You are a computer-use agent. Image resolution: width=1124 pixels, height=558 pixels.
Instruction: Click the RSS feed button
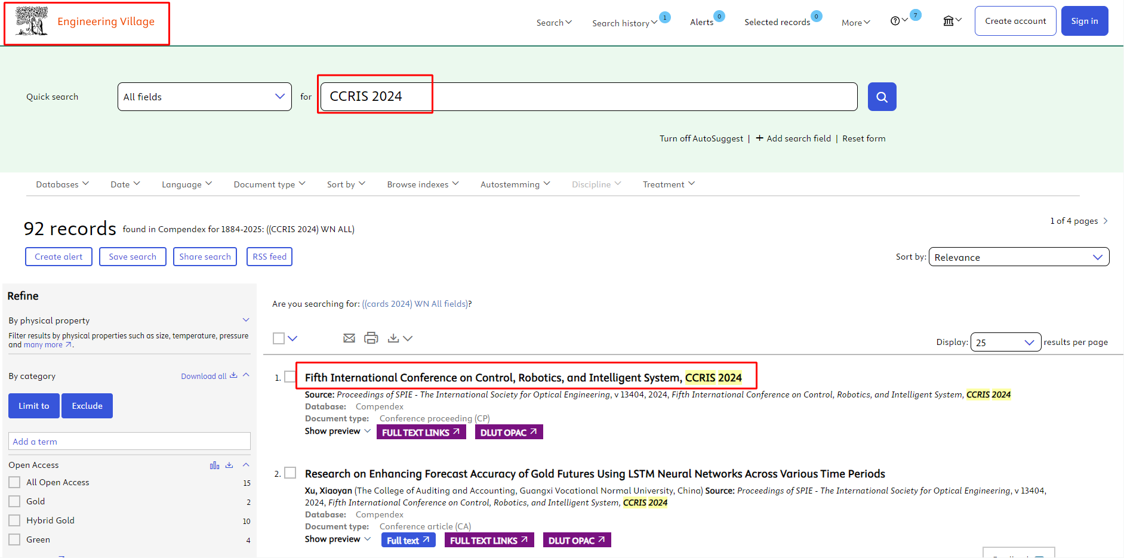[x=269, y=257]
